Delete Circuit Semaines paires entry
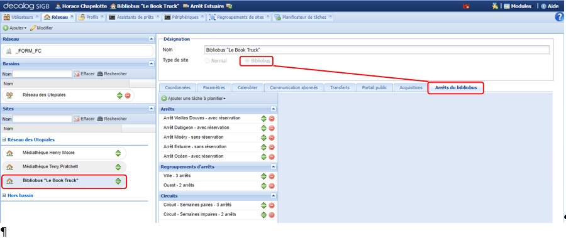 pyautogui.click(x=272, y=205)
